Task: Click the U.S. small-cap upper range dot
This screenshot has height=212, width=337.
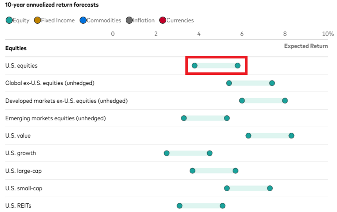Action: 270,188
